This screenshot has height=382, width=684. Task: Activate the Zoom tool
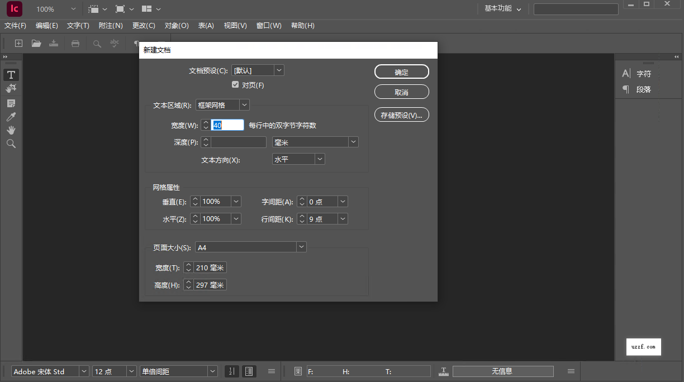[x=11, y=144]
